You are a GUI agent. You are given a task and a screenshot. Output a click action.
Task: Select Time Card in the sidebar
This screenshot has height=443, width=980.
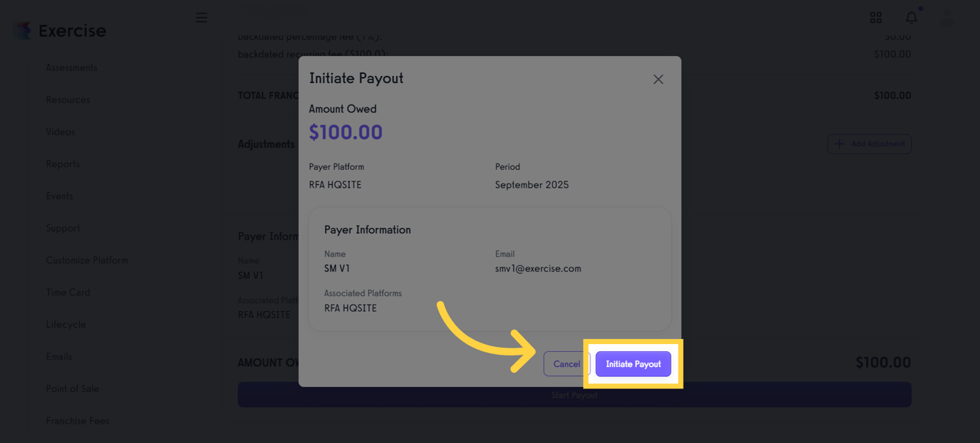[67, 292]
